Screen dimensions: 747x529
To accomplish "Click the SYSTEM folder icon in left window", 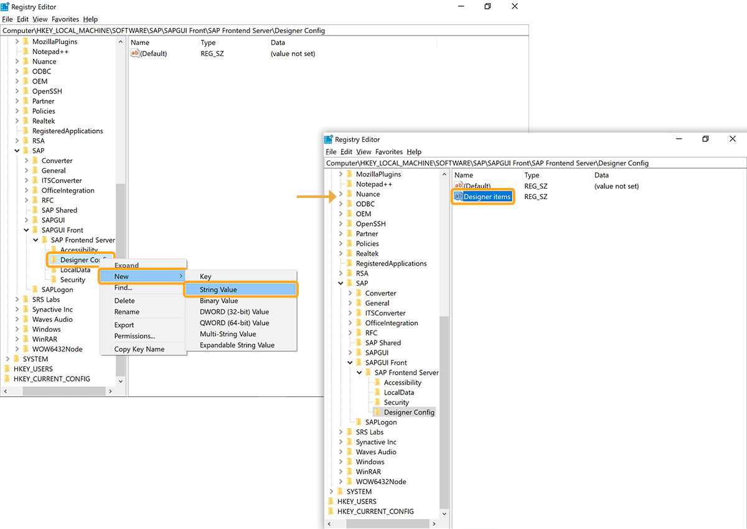I will (17, 359).
